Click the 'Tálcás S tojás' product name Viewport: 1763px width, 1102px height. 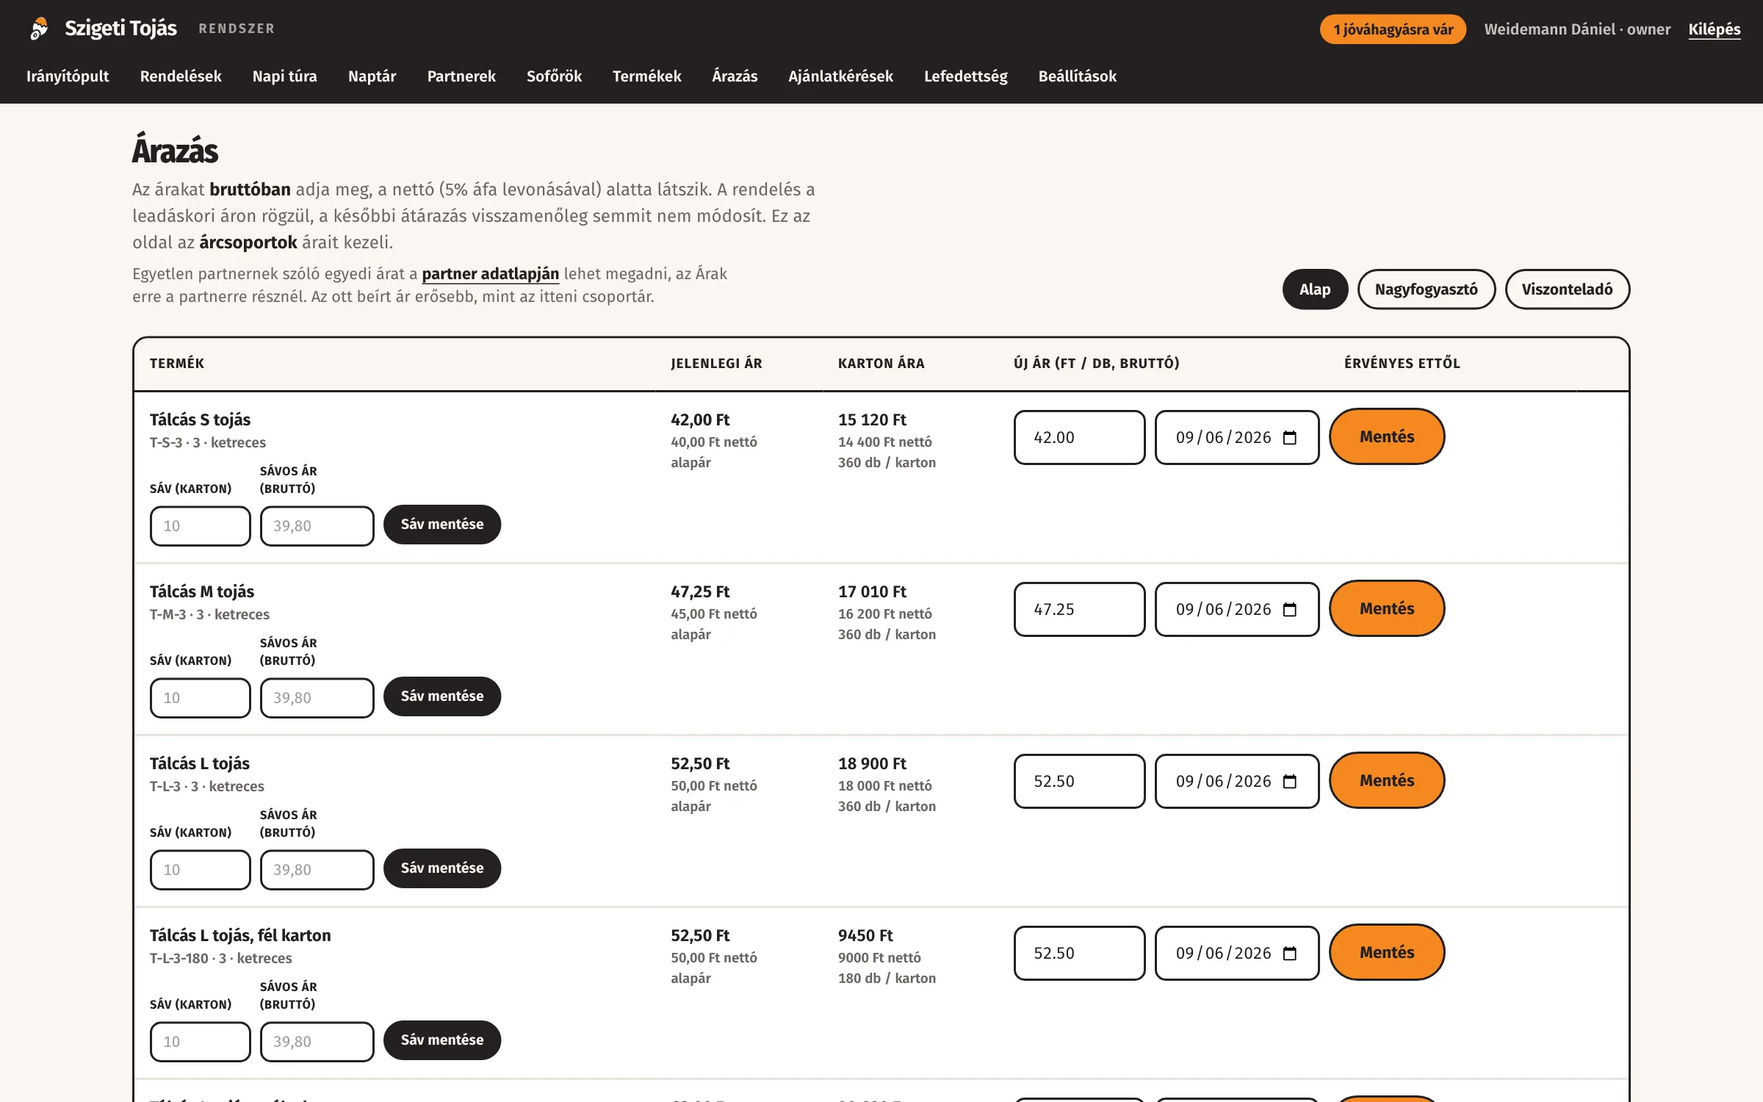(200, 419)
